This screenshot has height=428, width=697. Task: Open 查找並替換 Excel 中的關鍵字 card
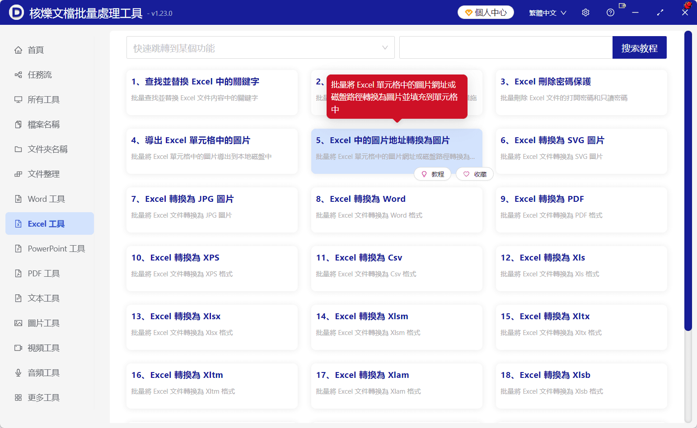(212, 93)
